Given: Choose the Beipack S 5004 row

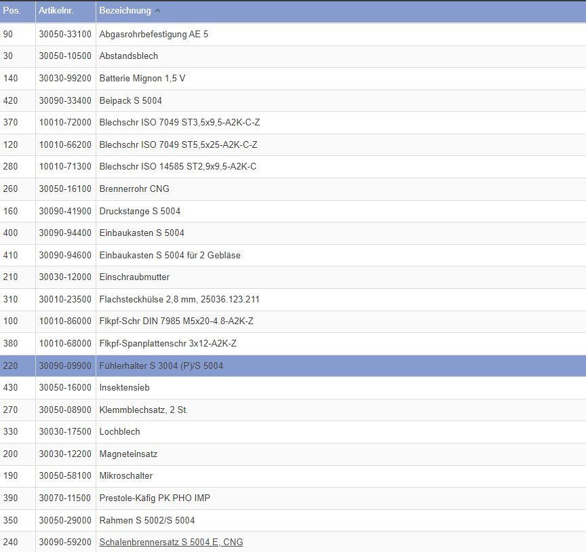Looking at the screenshot, I should pos(131,100).
